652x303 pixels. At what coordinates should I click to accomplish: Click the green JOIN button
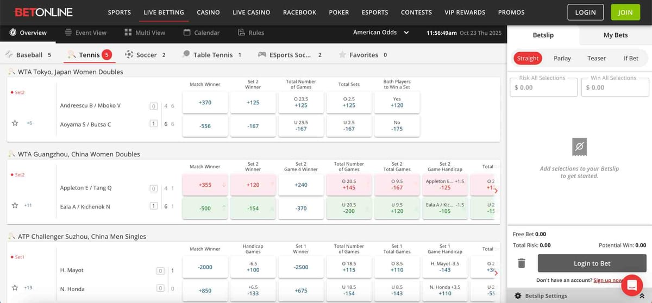(625, 12)
